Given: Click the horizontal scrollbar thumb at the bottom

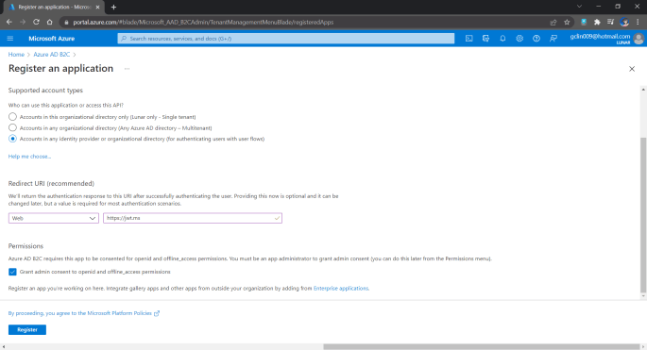Looking at the screenshot, I should click(x=481, y=347).
